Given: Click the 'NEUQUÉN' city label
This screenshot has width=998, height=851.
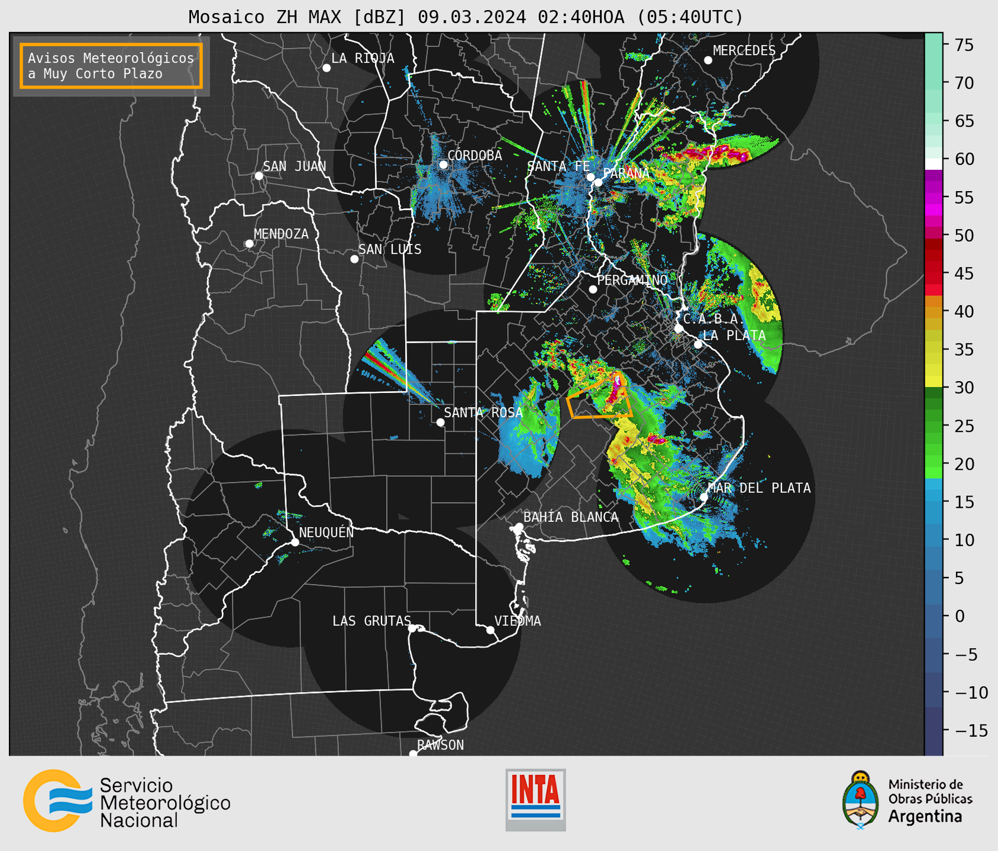Looking at the screenshot, I should tap(327, 532).
